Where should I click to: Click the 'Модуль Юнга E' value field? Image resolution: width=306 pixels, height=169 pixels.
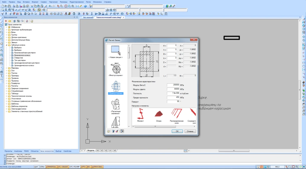173,85
